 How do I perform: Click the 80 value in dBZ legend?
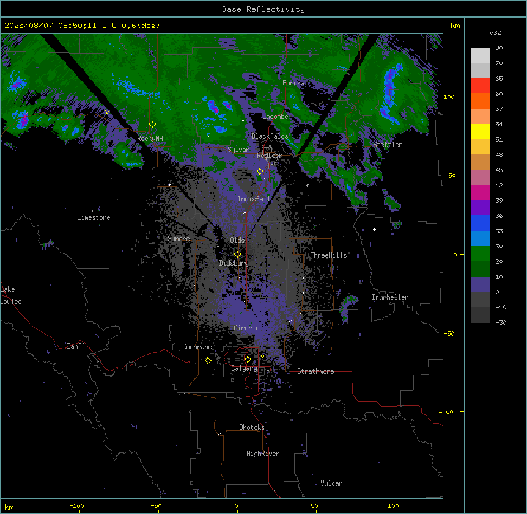(499, 48)
